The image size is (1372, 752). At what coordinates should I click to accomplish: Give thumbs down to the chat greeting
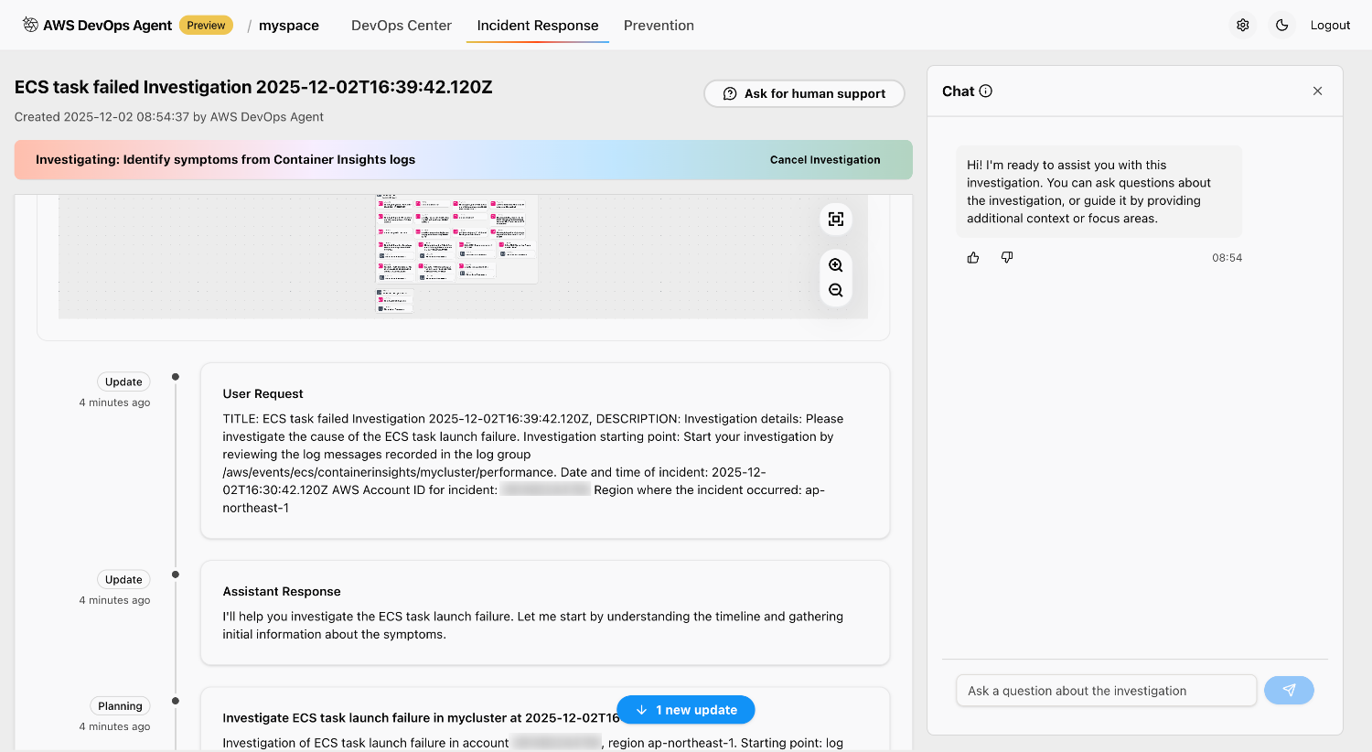pos(1007,258)
